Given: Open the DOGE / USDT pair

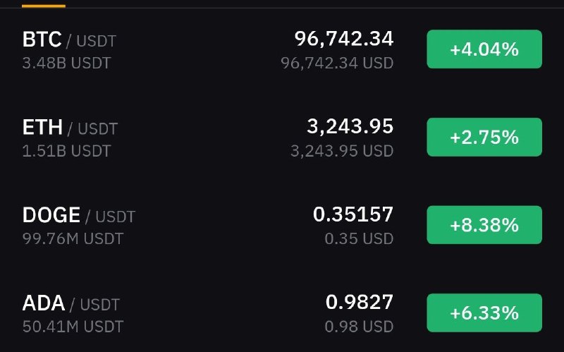Looking at the screenshot, I should pos(282,225).
